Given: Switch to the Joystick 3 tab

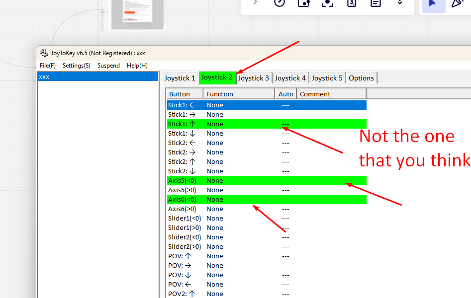Looking at the screenshot, I should click(254, 78).
